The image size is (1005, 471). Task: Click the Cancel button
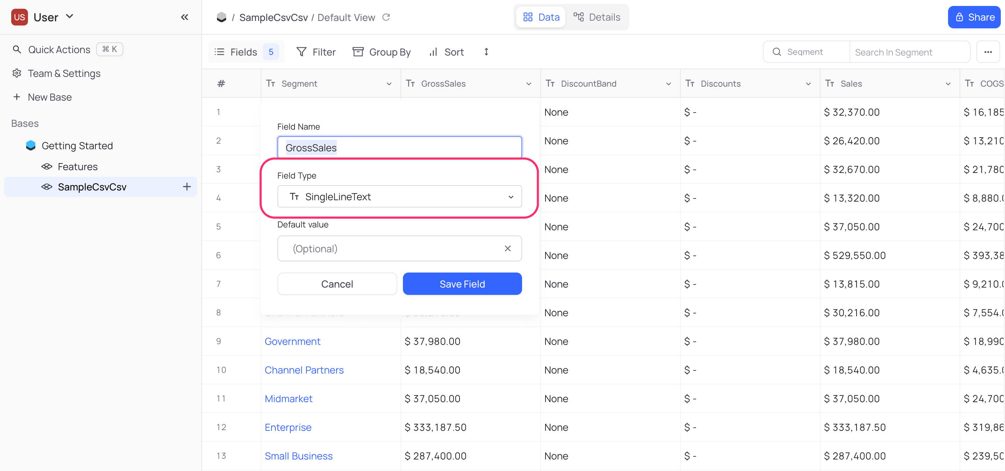pyautogui.click(x=337, y=284)
